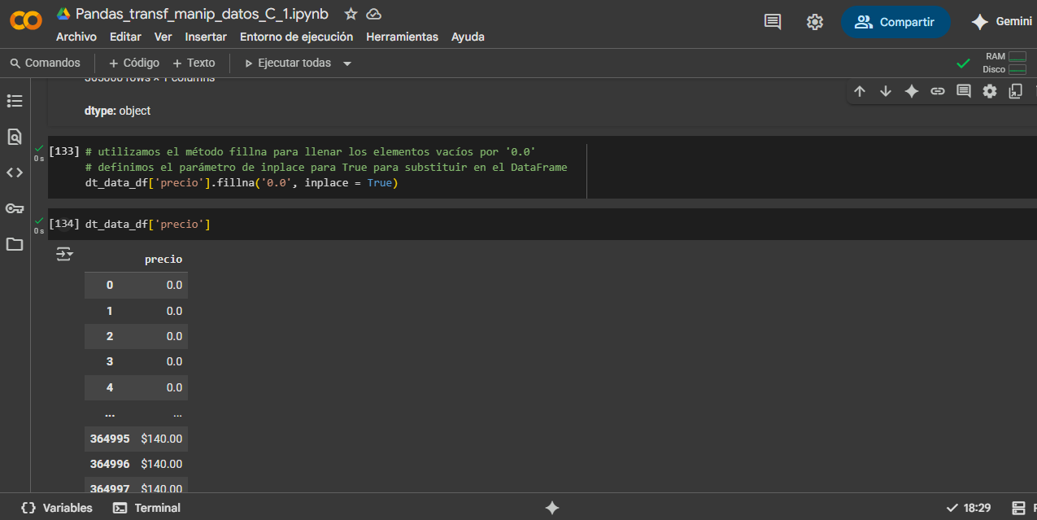This screenshot has width=1037, height=520.
Task: Click the 18:29 execution status
Action: point(969,508)
